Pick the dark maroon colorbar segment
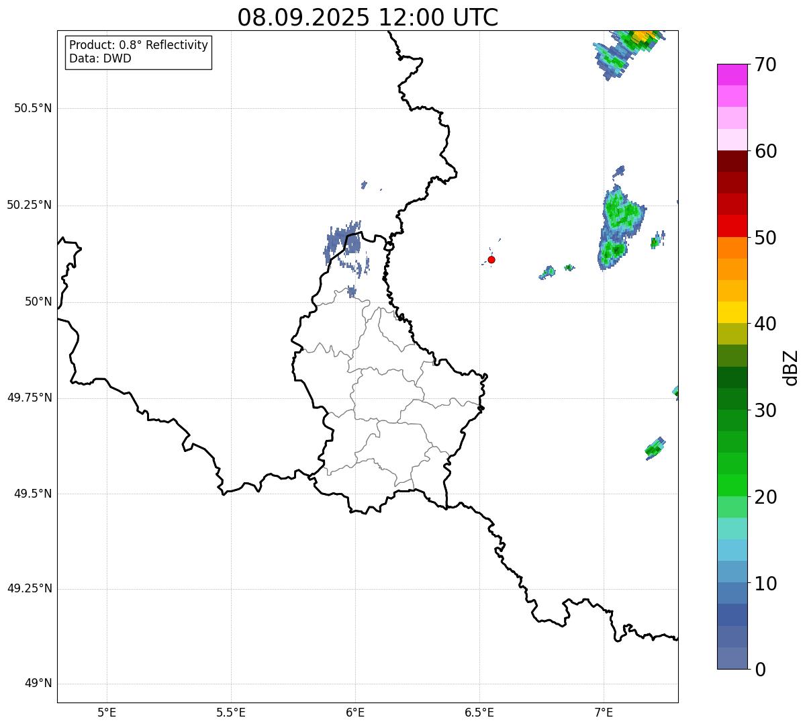Screen dimensions: 807x726 732,161
